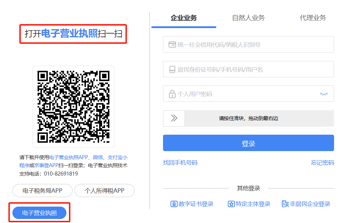The image size is (345, 223).
Task: Toggle password visibility eye icon
Action: coord(323,94)
